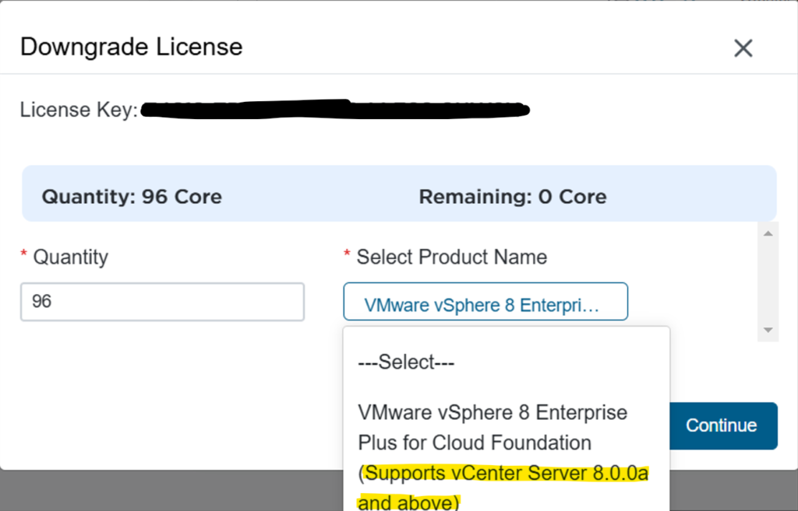
Task: Click the scrollbar up arrow
Action: [x=768, y=233]
